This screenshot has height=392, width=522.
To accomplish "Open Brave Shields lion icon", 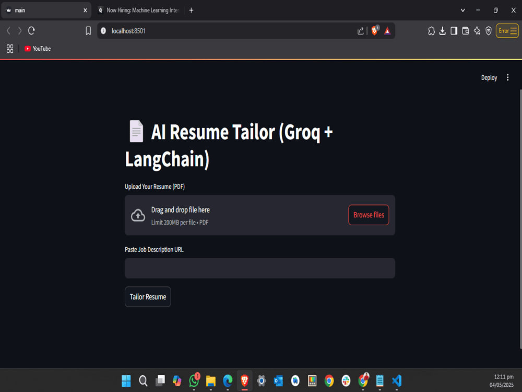I will [x=374, y=31].
